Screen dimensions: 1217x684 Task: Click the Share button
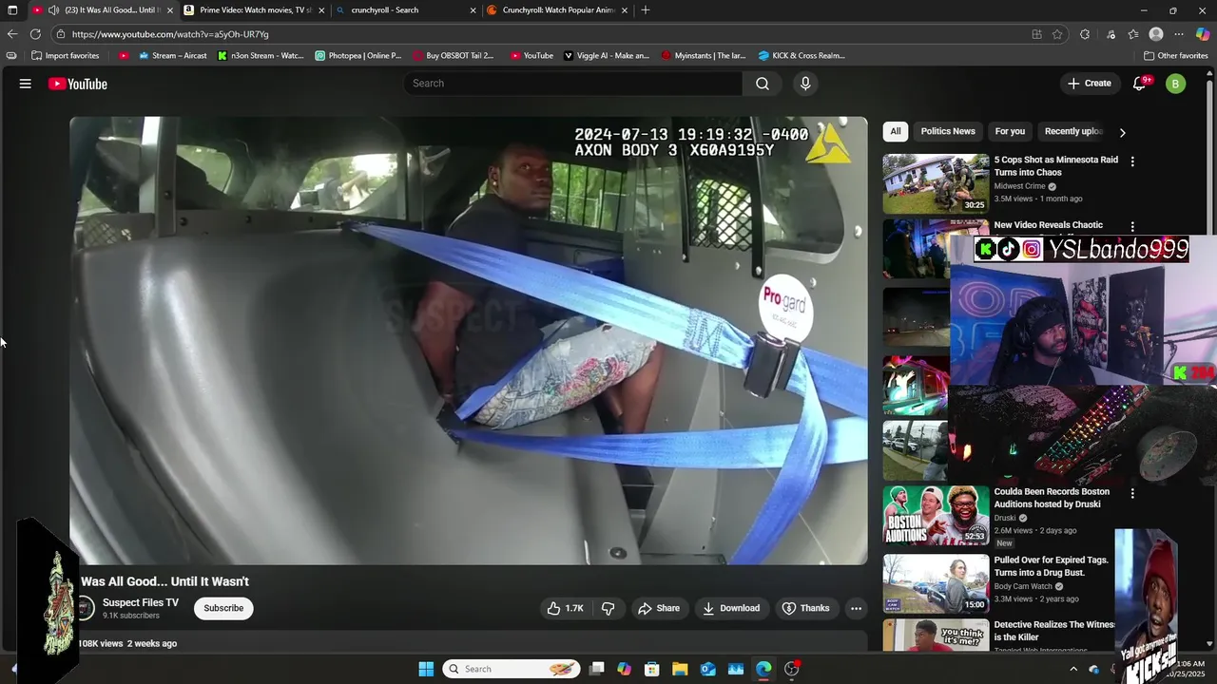point(659,608)
